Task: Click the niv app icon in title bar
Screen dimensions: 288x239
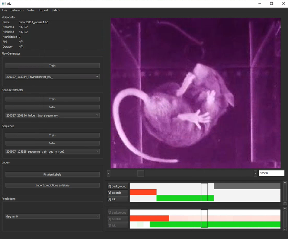Action: 3,3
